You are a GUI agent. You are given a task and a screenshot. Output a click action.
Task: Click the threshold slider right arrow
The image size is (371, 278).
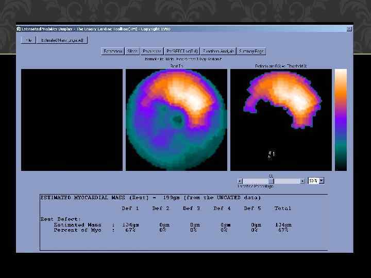coord(302,181)
